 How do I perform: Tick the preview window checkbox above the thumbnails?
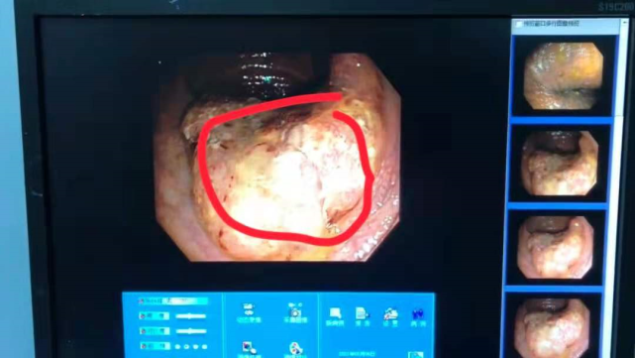coord(519,24)
